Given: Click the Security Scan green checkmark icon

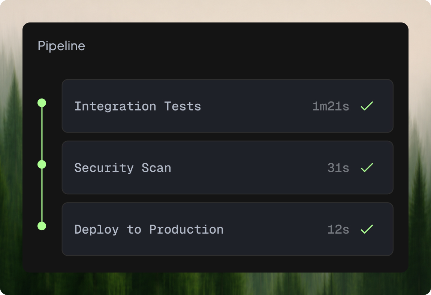Looking at the screenshot, I should (x=367, y=168).
